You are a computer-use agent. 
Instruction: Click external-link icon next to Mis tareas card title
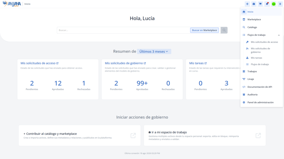206,63
